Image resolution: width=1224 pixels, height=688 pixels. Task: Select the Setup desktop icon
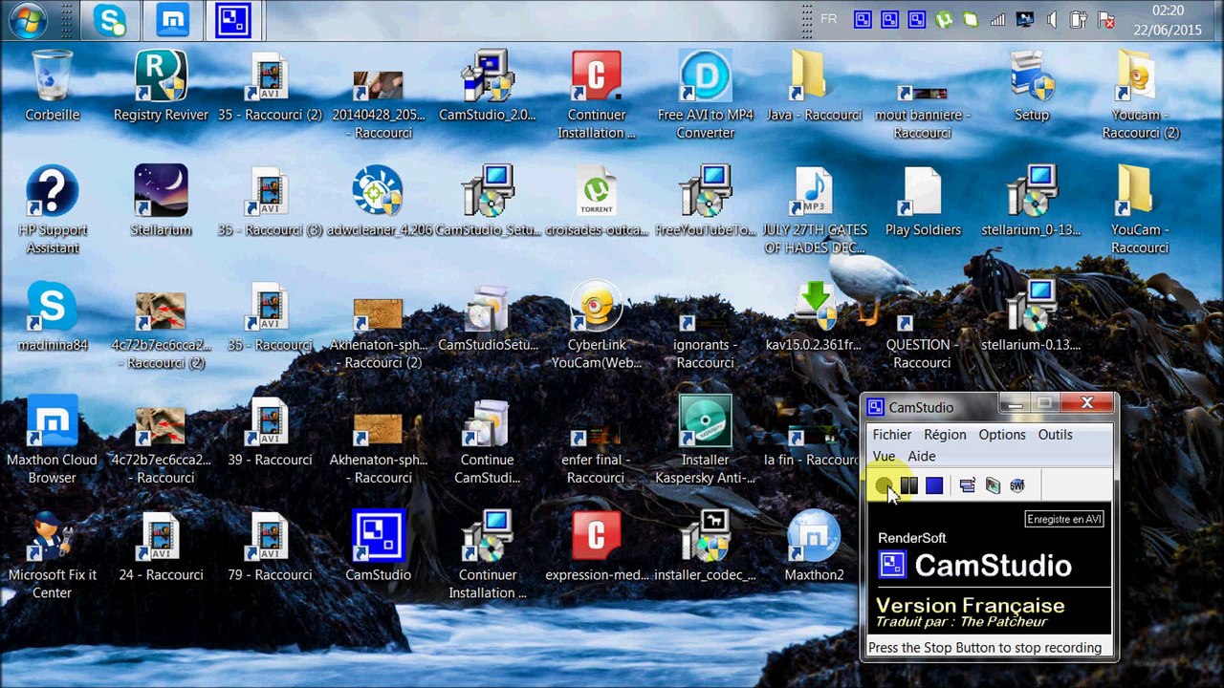tap(1032, 87)
